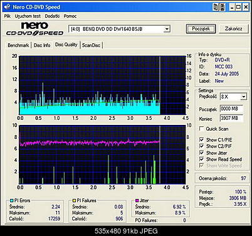Click the disc ID MCC 003
This screenshot has height=236, width=252.
tap(224, 67)
